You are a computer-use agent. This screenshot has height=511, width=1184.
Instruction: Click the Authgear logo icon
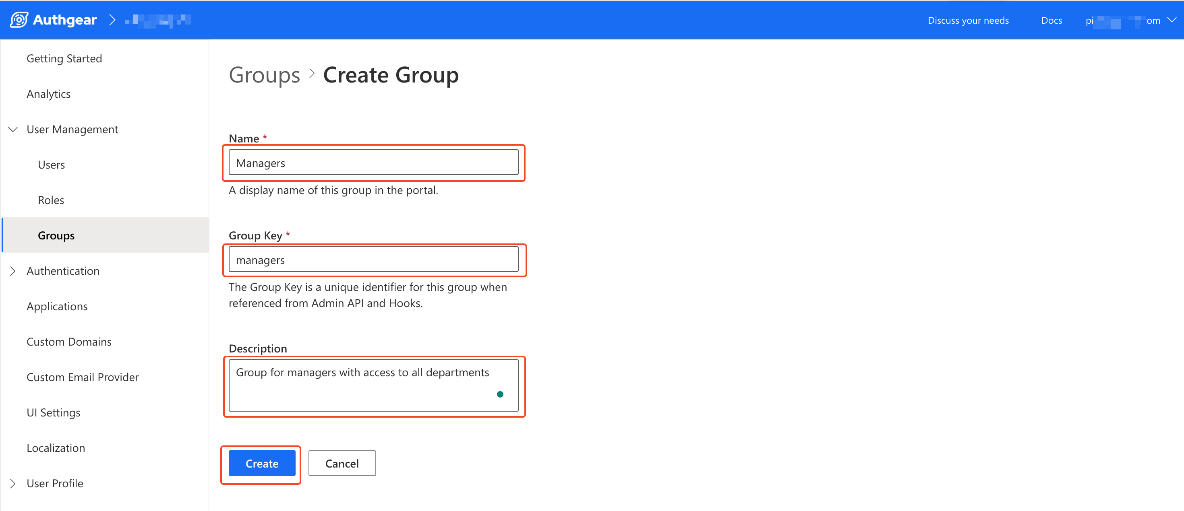click(19, 20)
